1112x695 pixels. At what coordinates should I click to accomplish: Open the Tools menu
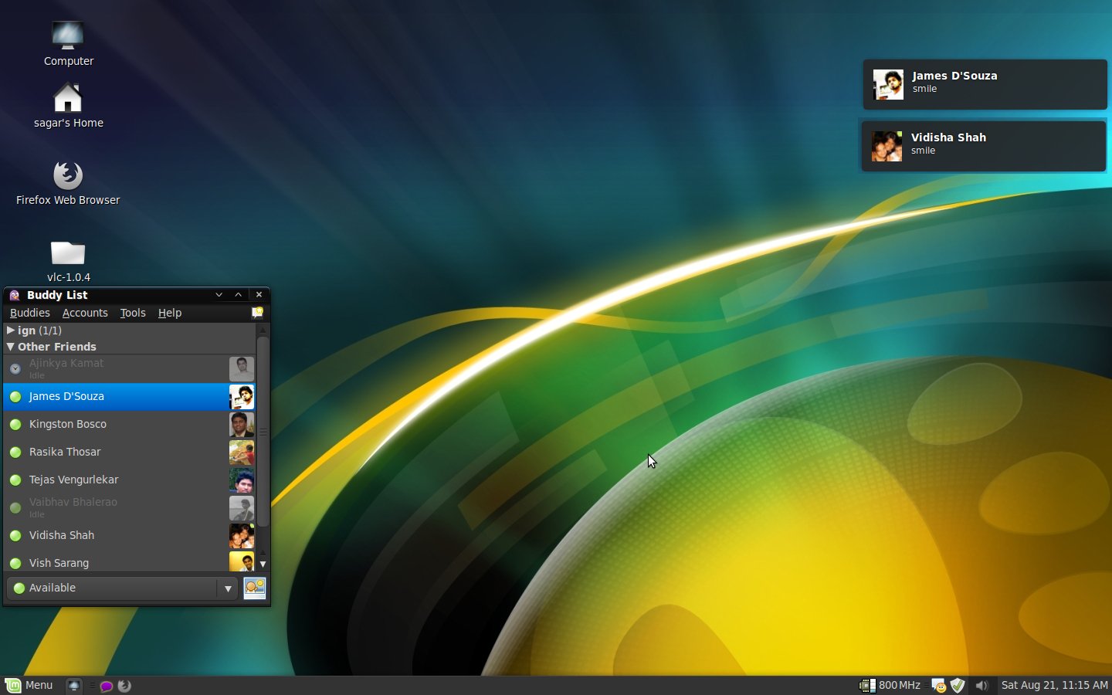pos(133,313)
